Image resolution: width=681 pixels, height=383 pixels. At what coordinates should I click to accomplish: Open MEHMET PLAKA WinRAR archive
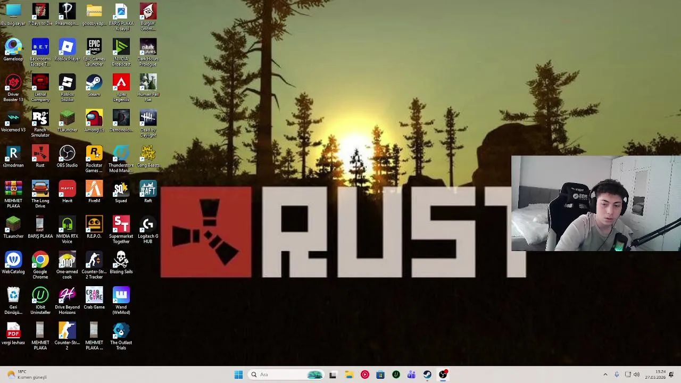coord(13,195)
